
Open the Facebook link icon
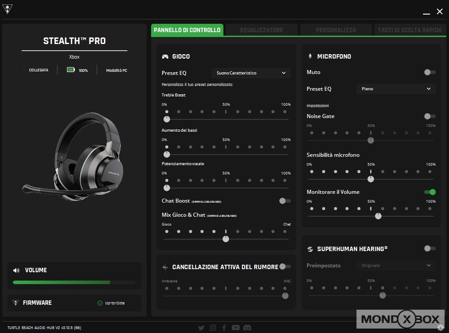point(224,328)
